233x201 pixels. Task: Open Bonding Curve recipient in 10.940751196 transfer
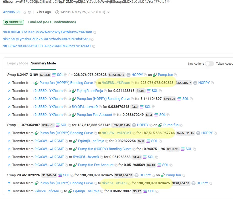coord(104,149)
